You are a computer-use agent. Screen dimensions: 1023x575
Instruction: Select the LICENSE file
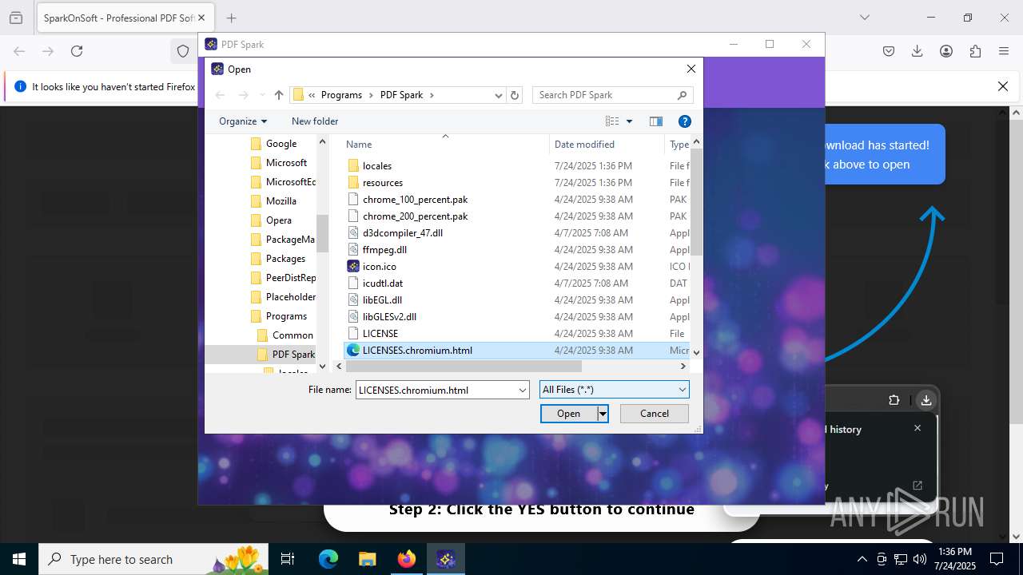(x=380, y=334)
